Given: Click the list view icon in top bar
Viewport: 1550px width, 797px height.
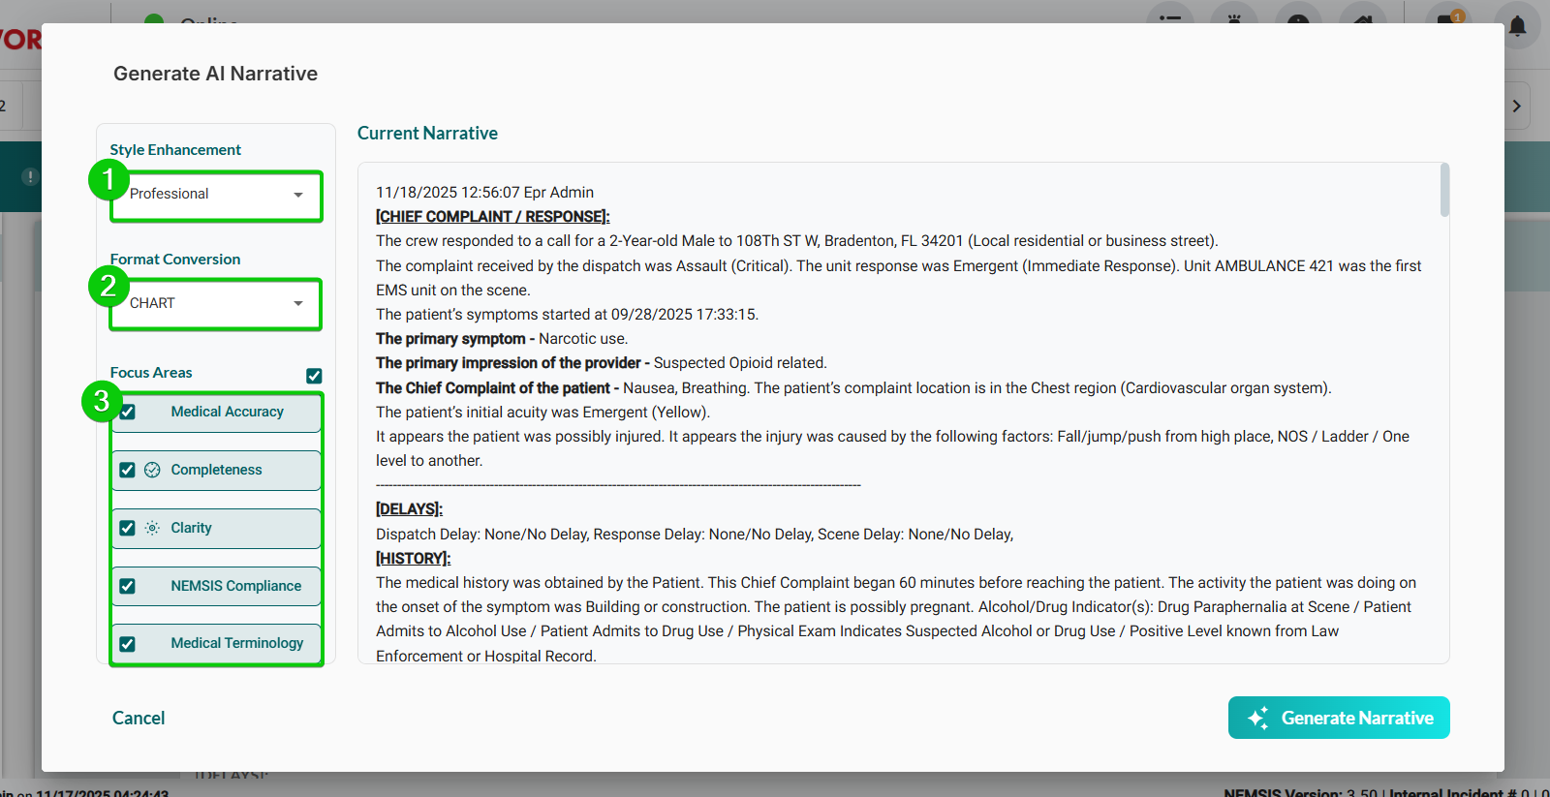Looking at the screenshot, I should [1170, 19].
